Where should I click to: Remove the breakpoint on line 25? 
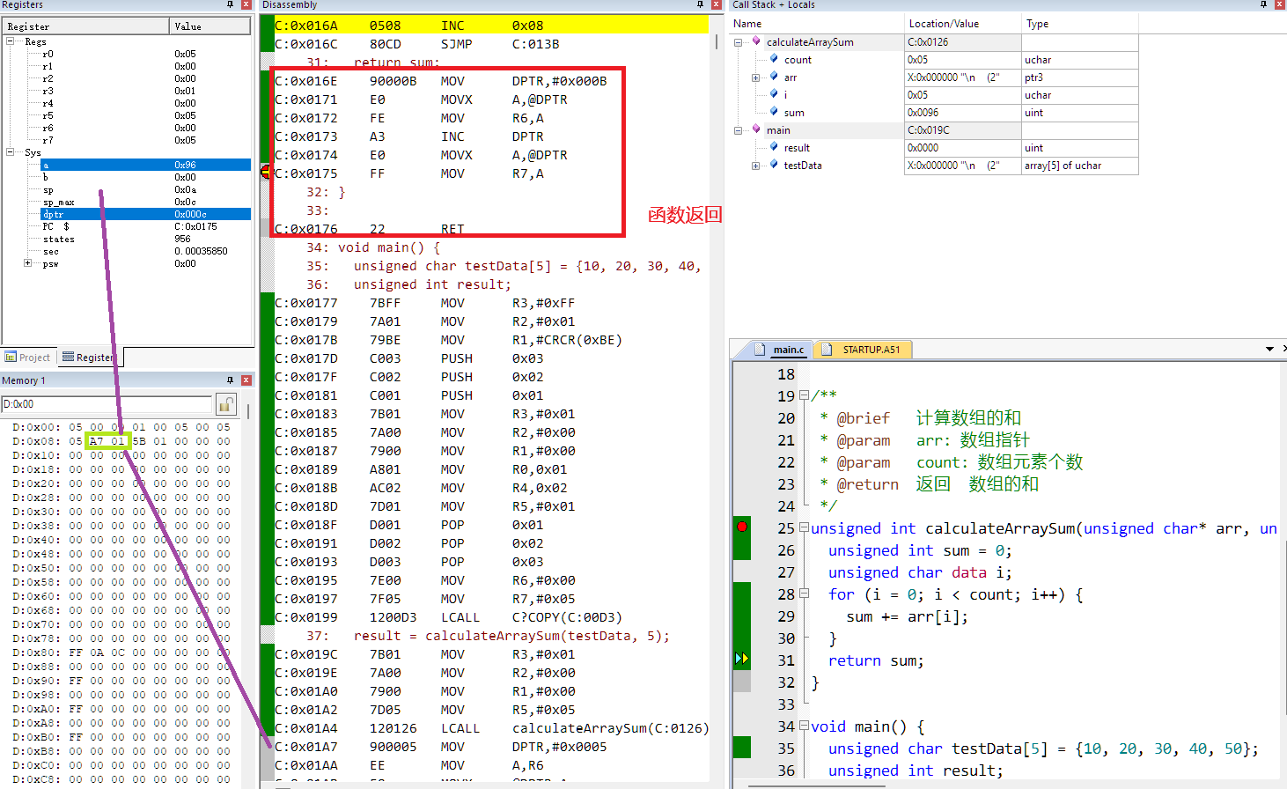(742, 527)
